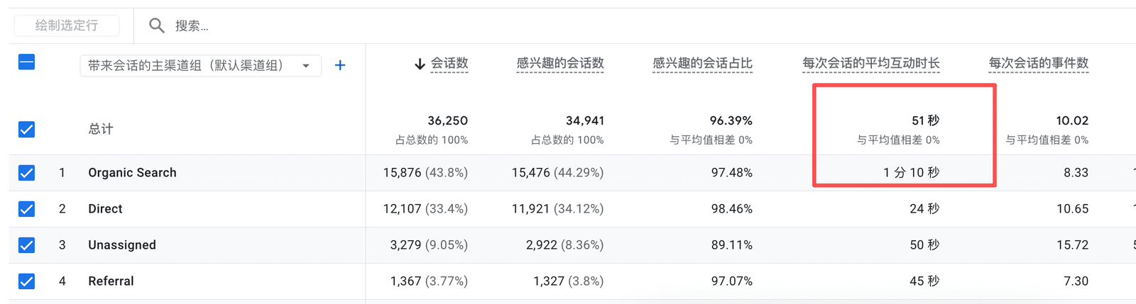Toggle the Unassigned row checkbox
This screenshot has height=304, width=1136.
[x=26, y=245]
